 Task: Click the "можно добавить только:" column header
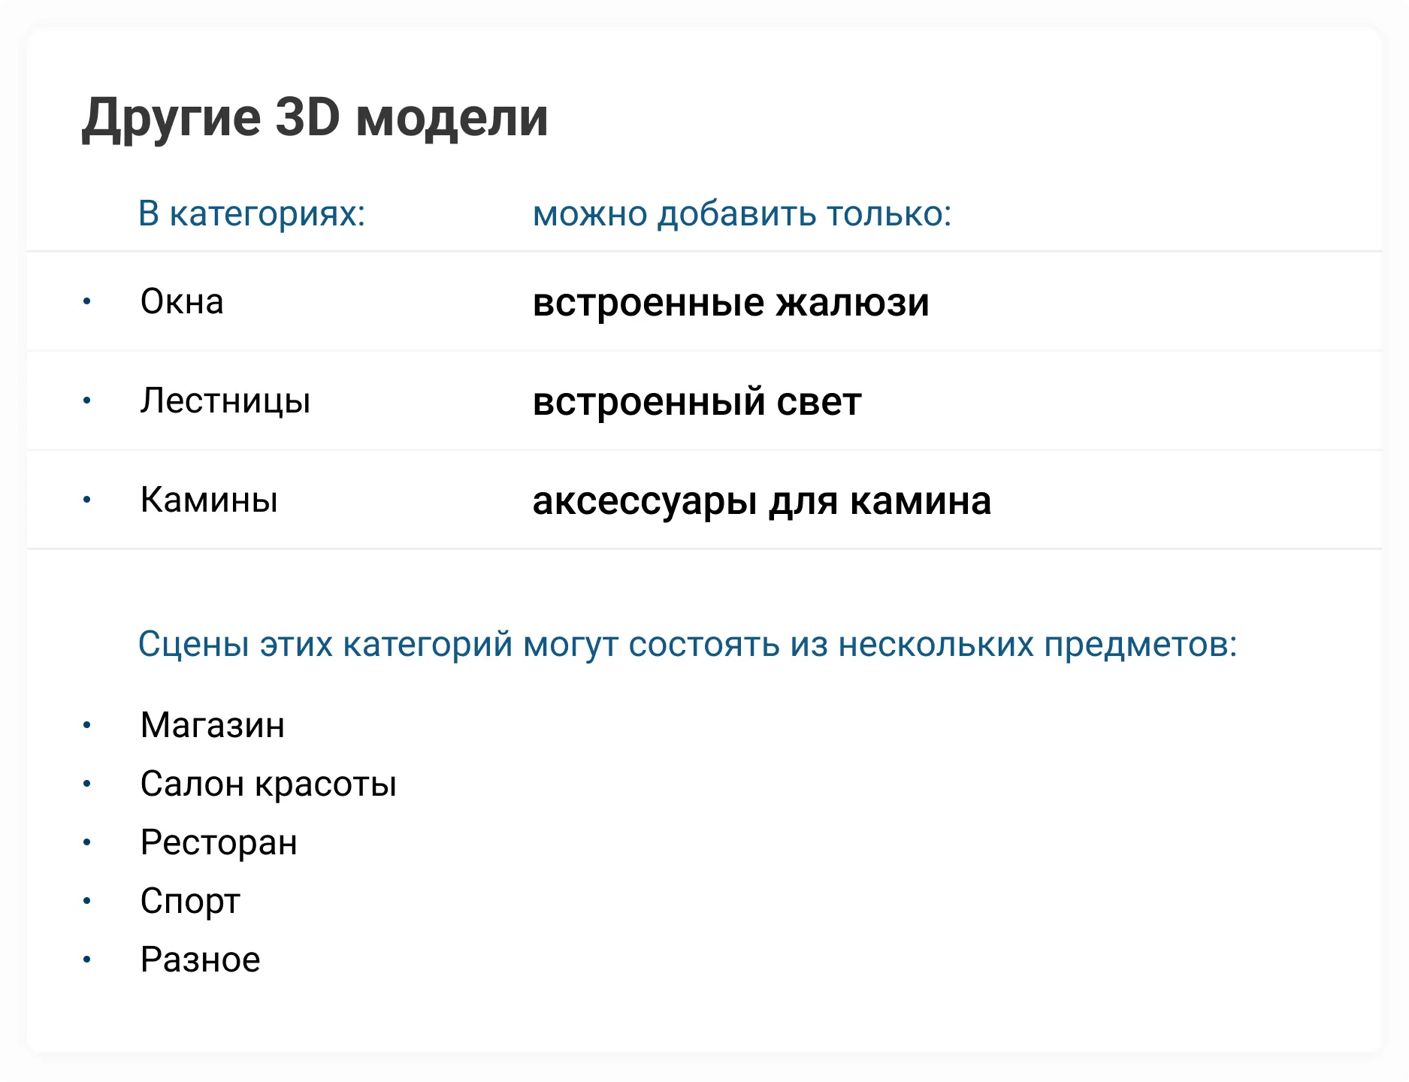tap(742, 214)
